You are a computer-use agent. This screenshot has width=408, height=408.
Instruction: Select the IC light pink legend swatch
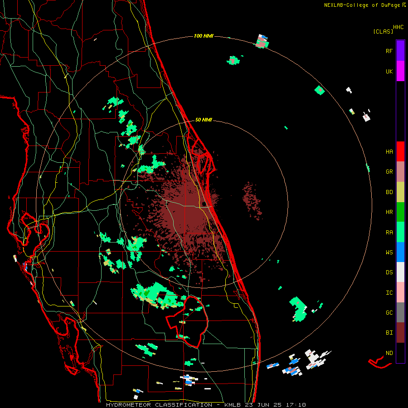pos(400,292)
